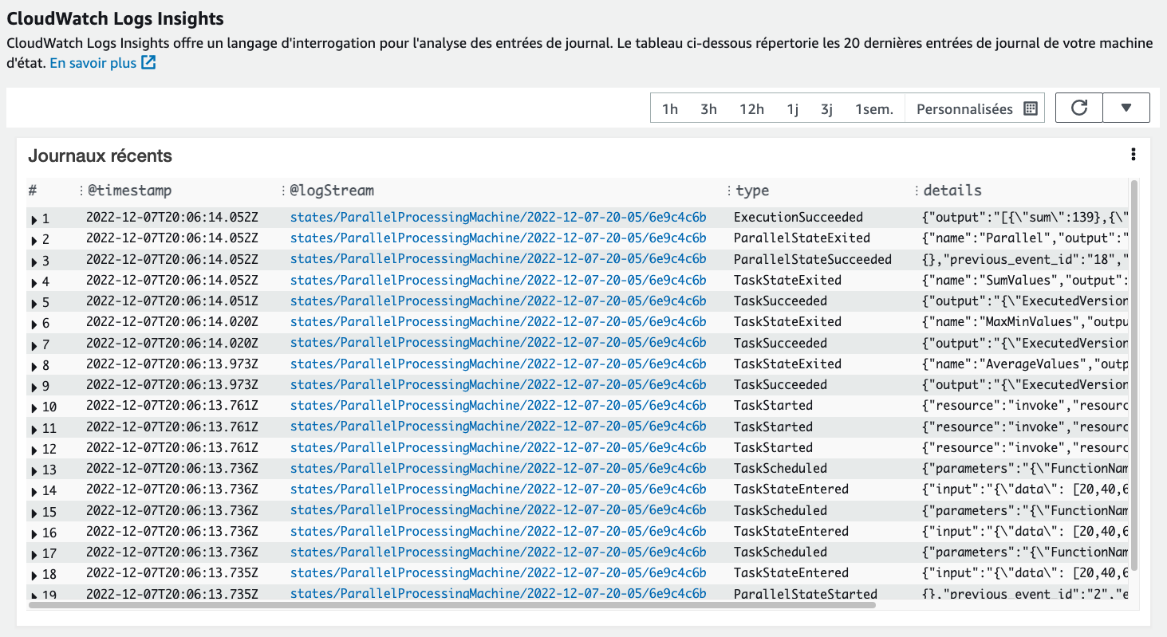The image size is (1167, 637).
Task: Click the @logStream column handle icon
Action: (283, 191)
